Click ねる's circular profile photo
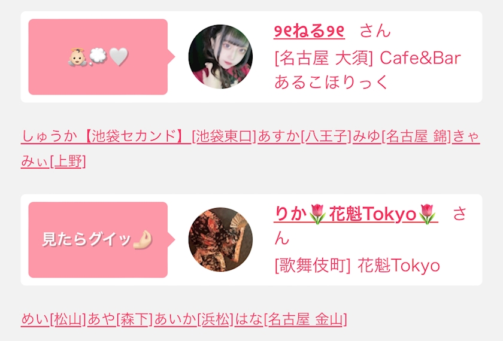 pos(220,57)
